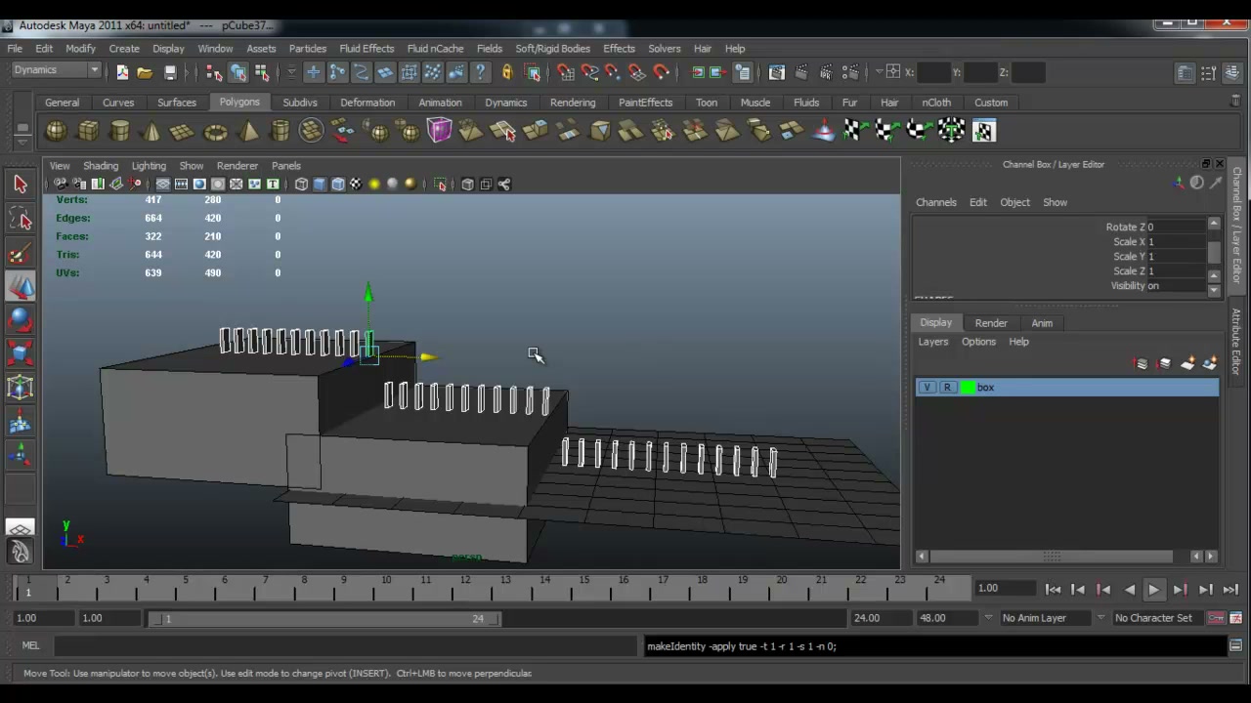Create a polygon cone from the shelf
1251x703 pixels.
151,131
